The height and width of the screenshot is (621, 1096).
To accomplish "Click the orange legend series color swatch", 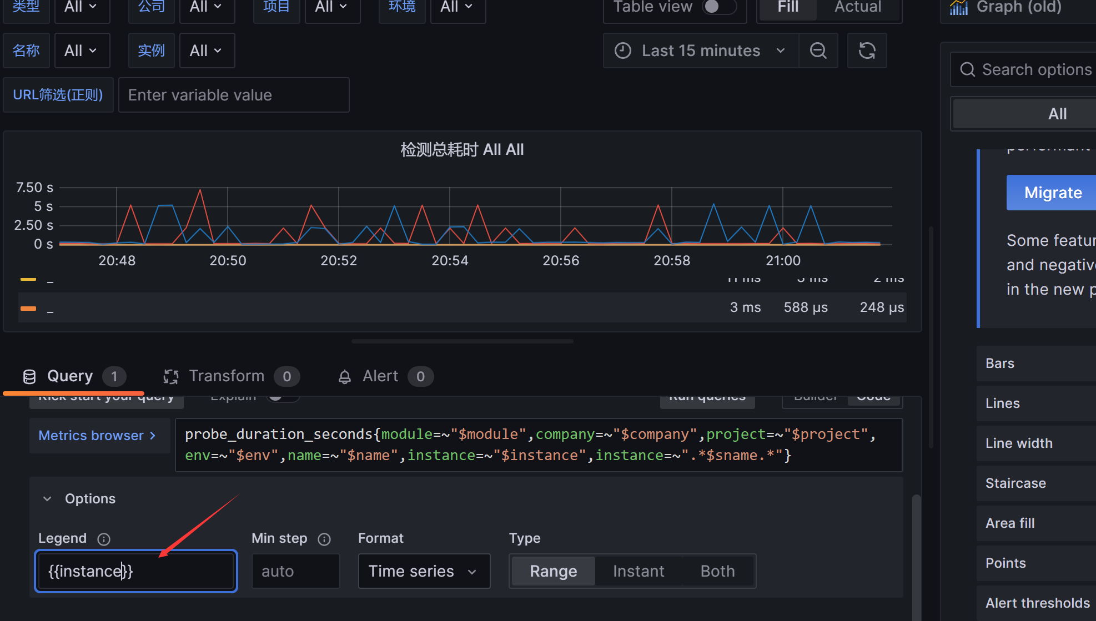I will (x=28, y=309).
